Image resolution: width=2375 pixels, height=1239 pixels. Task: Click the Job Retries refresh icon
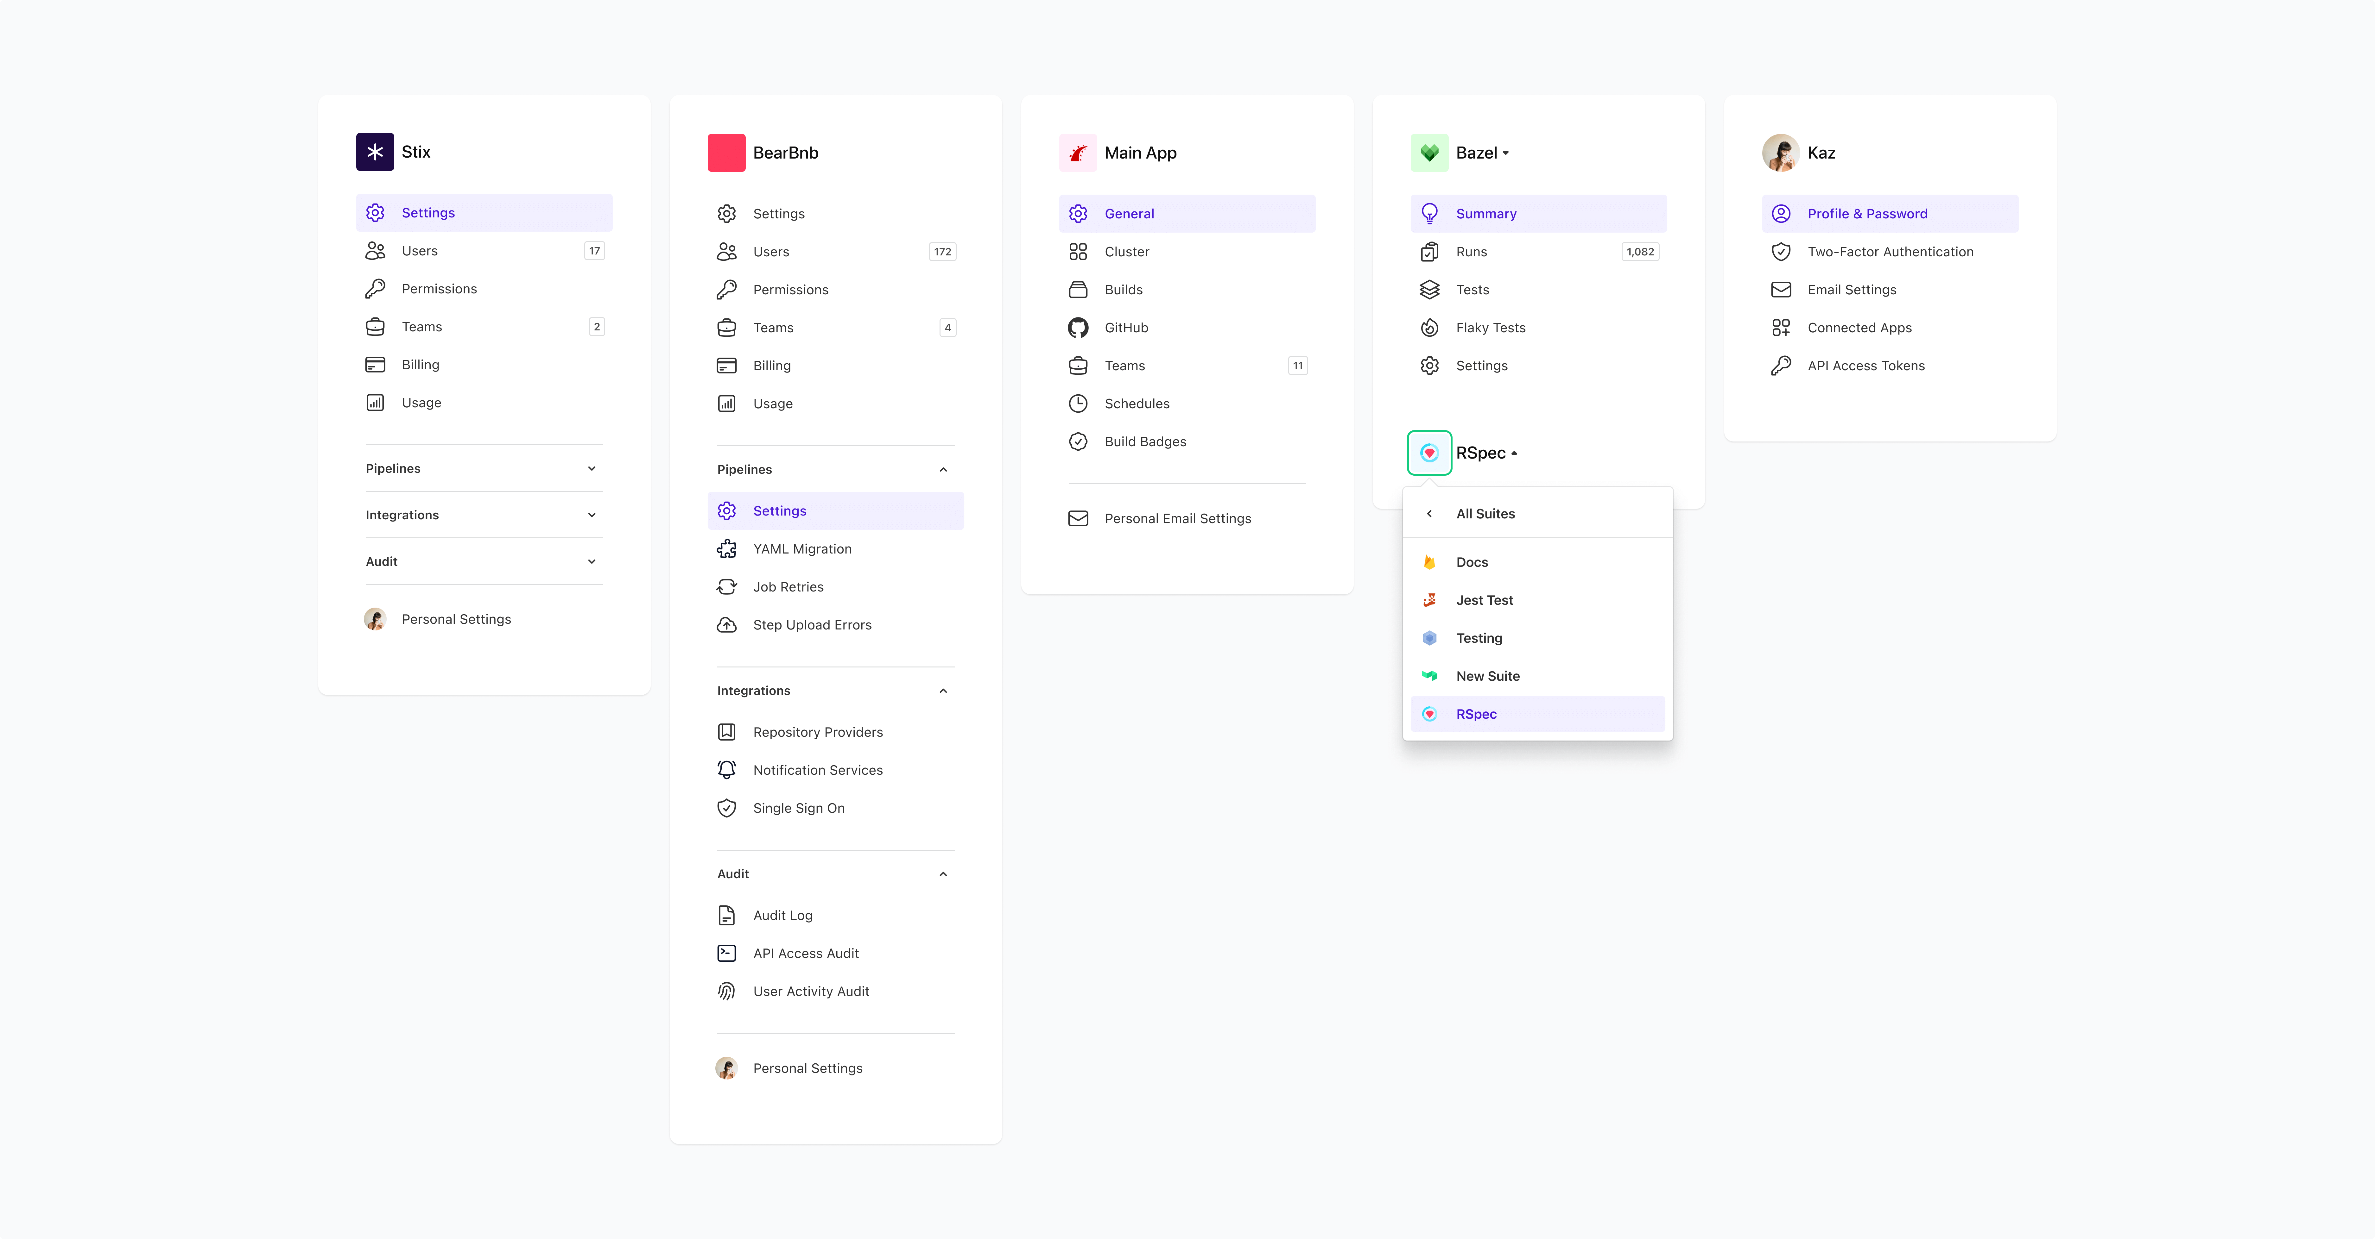(726, 587)
